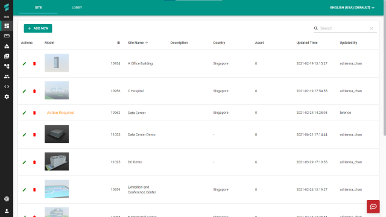This screenshot has width=386, height=217.
Task: Open the dashboard grid icon in sidebar
Action: pyautogui.click(x=7, y=26)
